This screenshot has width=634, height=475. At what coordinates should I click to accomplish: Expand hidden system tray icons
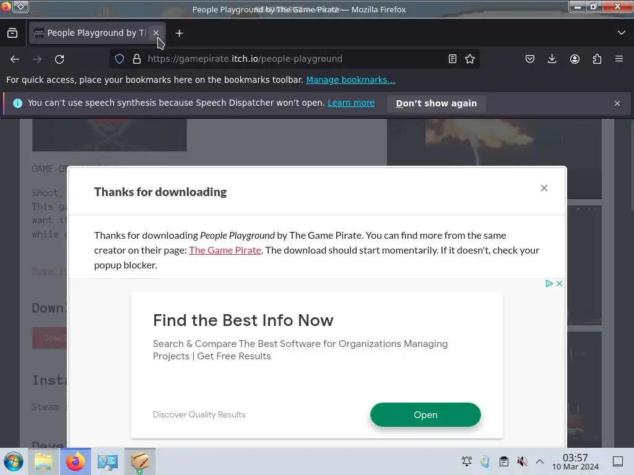tap(540, 461)
